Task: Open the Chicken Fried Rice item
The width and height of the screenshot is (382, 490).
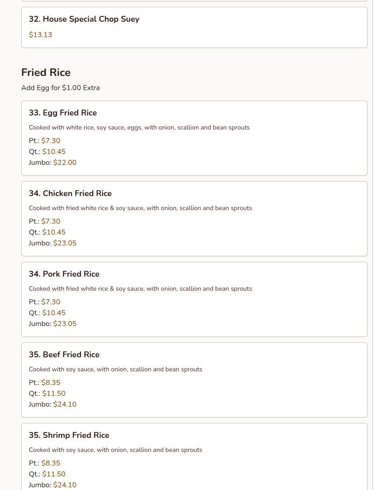Action: (x=70, y=193)
